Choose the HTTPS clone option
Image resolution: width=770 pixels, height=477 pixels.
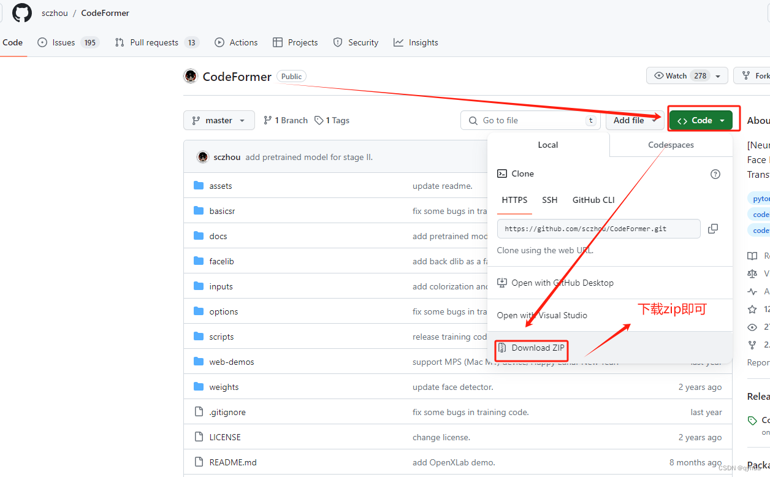pos(514,200)
